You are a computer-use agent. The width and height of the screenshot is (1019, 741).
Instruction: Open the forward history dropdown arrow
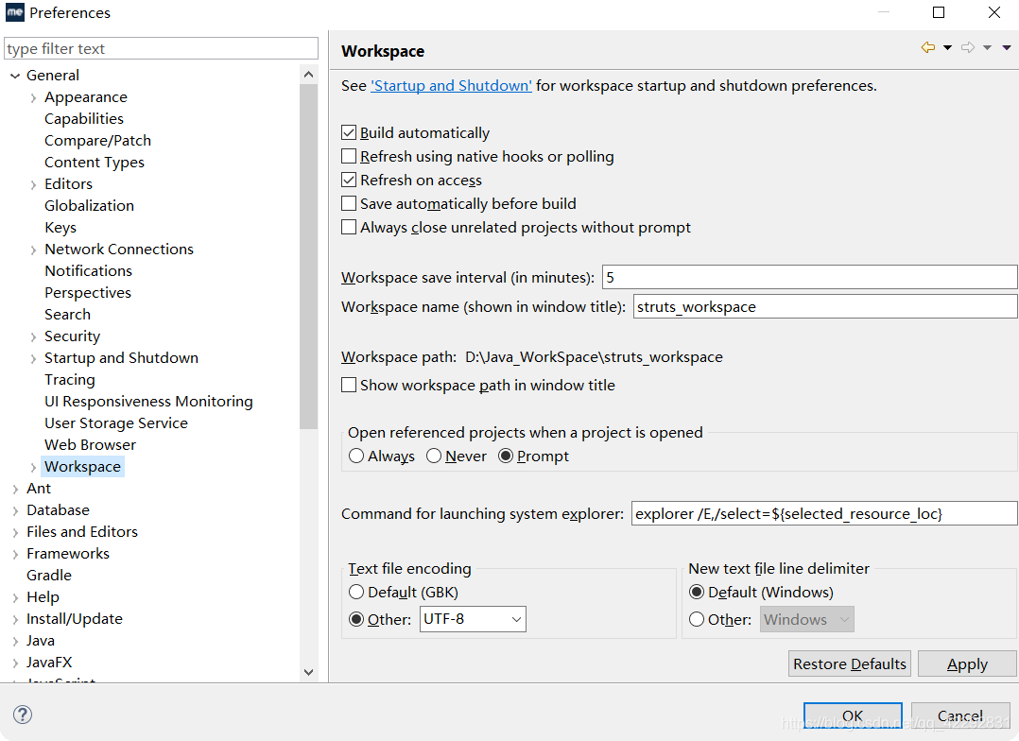(x=987, y=47)
